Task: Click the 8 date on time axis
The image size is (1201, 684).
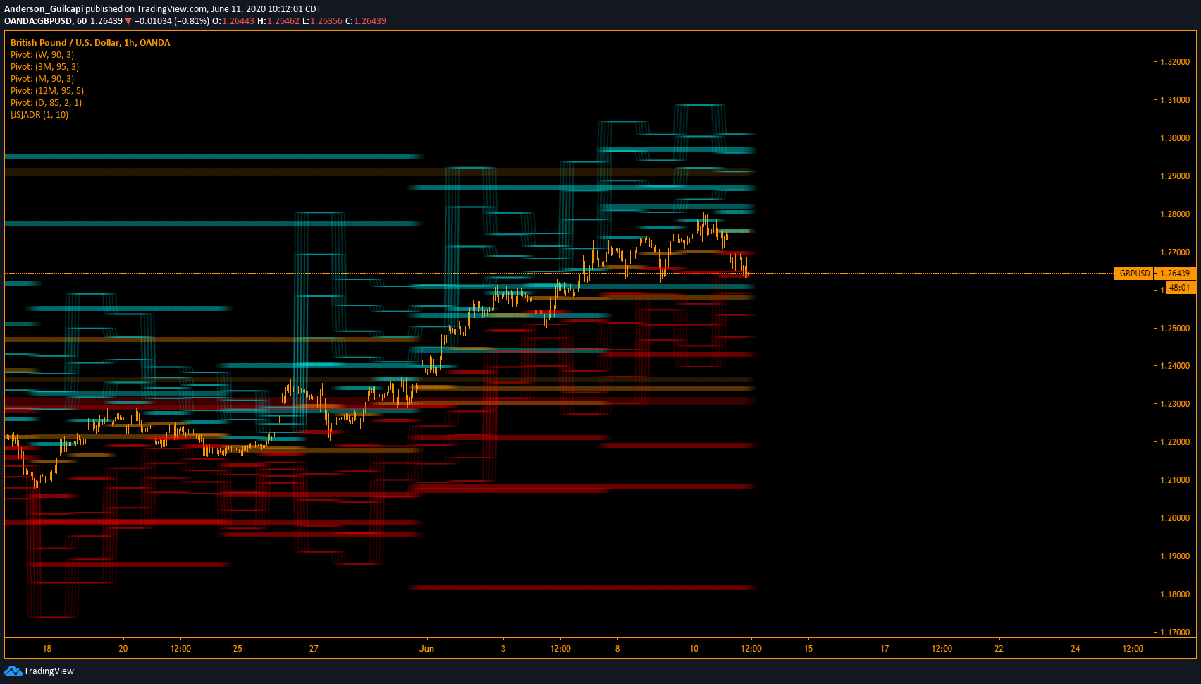Action: (617, 649)
